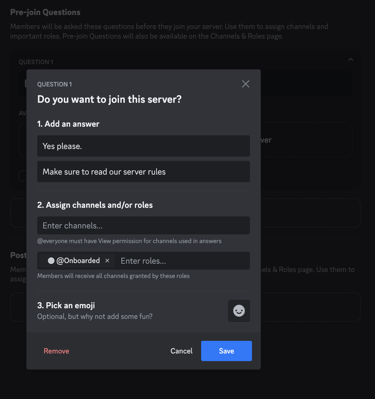
Task: Toggle the partially hidden checkbox behind the dialog
Action: tap(23, 176)
